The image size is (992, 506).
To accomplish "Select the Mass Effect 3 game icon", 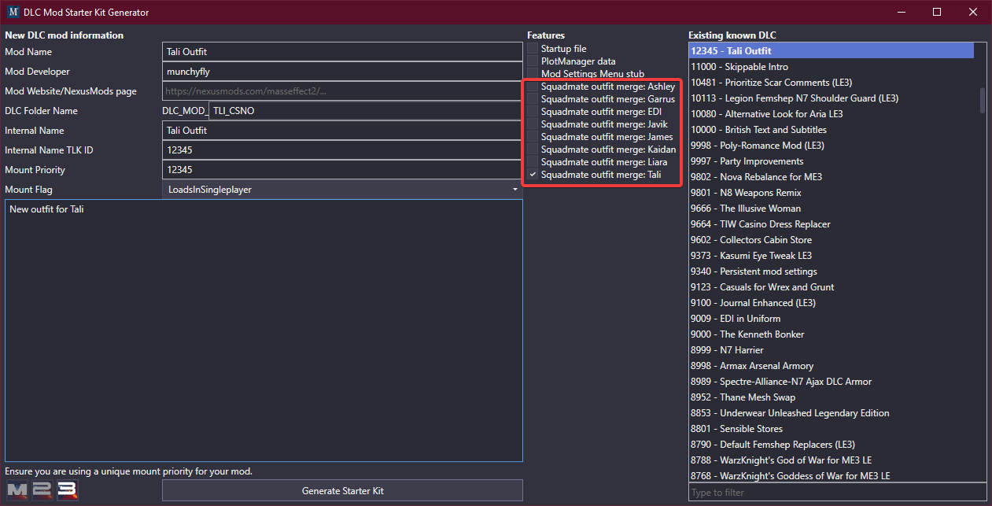I will 66,490.
